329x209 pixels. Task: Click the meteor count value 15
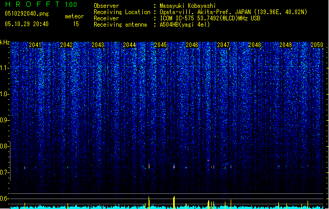click(76, 24)
